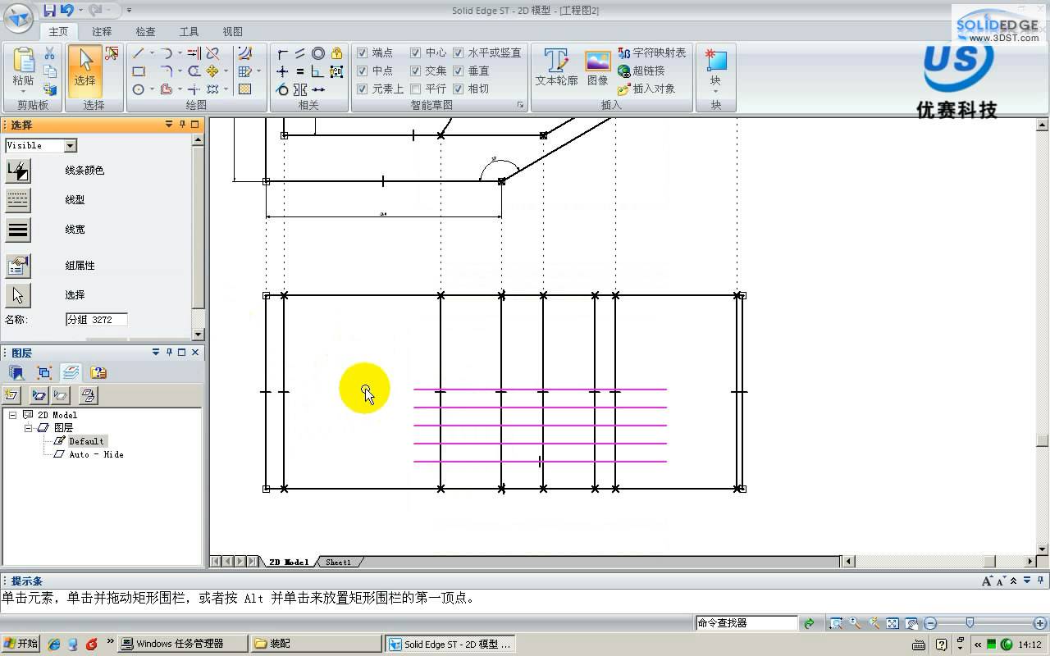The width and height of the screenshot is (1050, 656).
Task: Switch to the Sheet1 sheet tab
Action: tap(338, 562)
